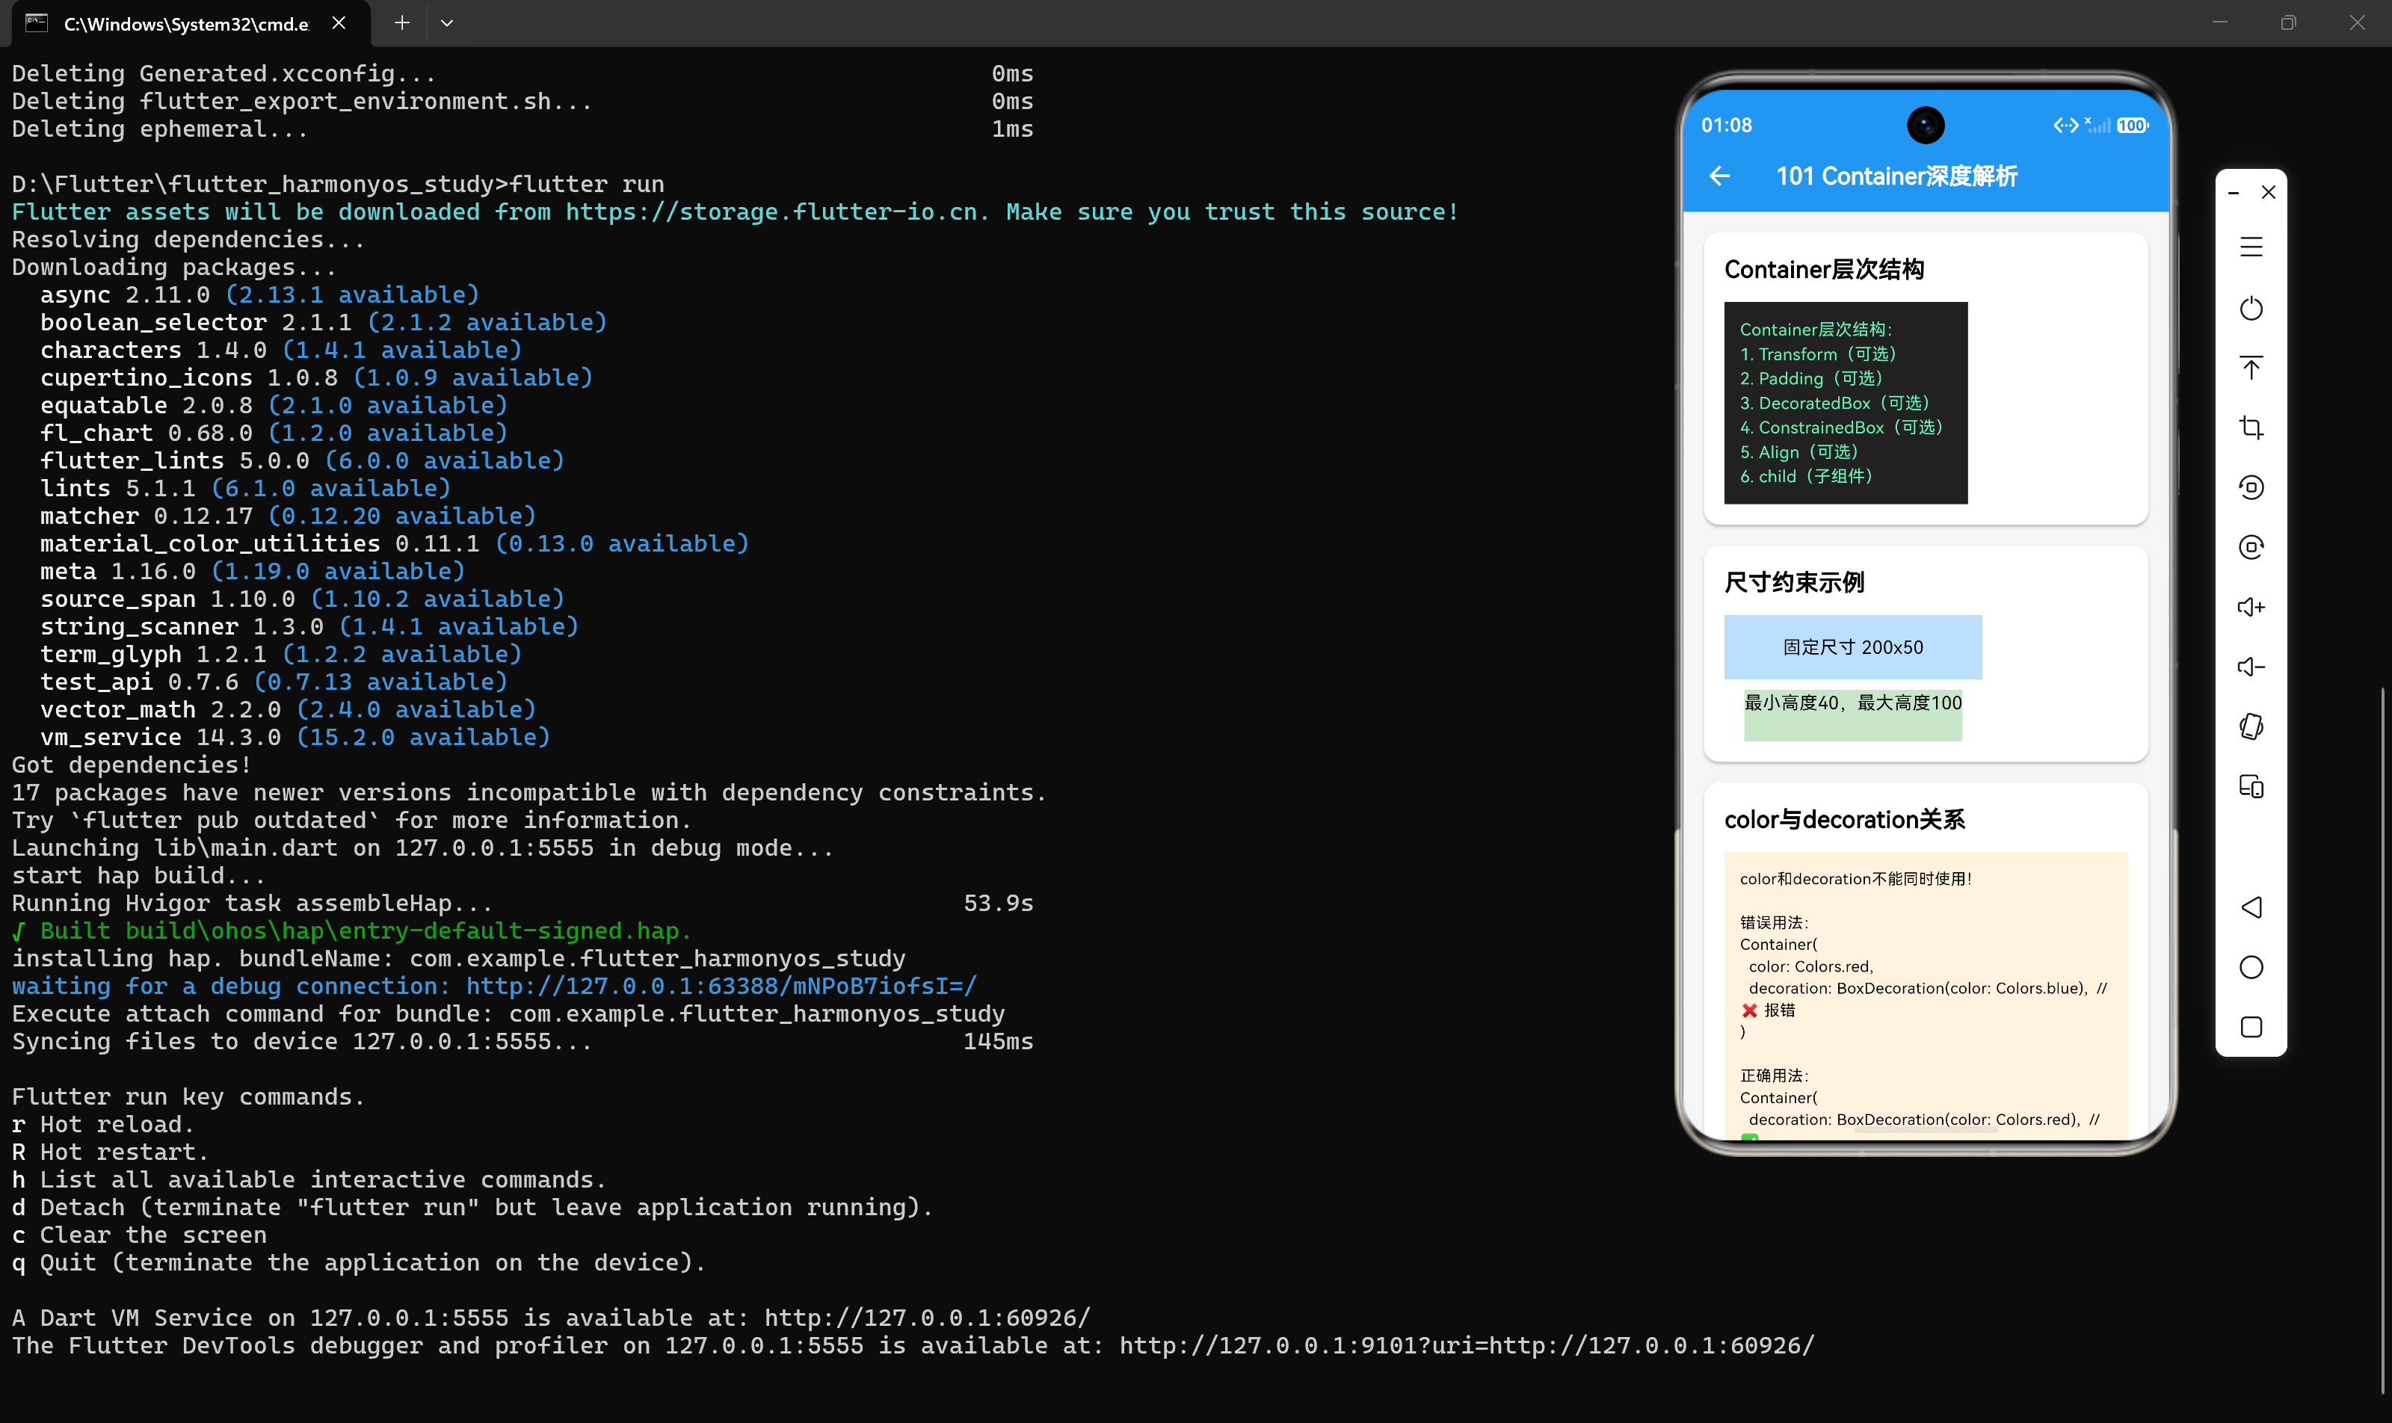Screen dimensions: 2392x1423
Task: Click the phone network signal indicator
Action: [2097, 125]
